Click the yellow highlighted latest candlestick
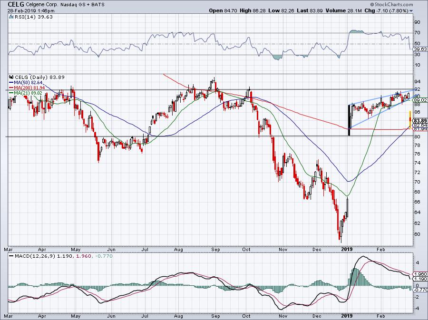Screen dimensions: 428x320 410,119
